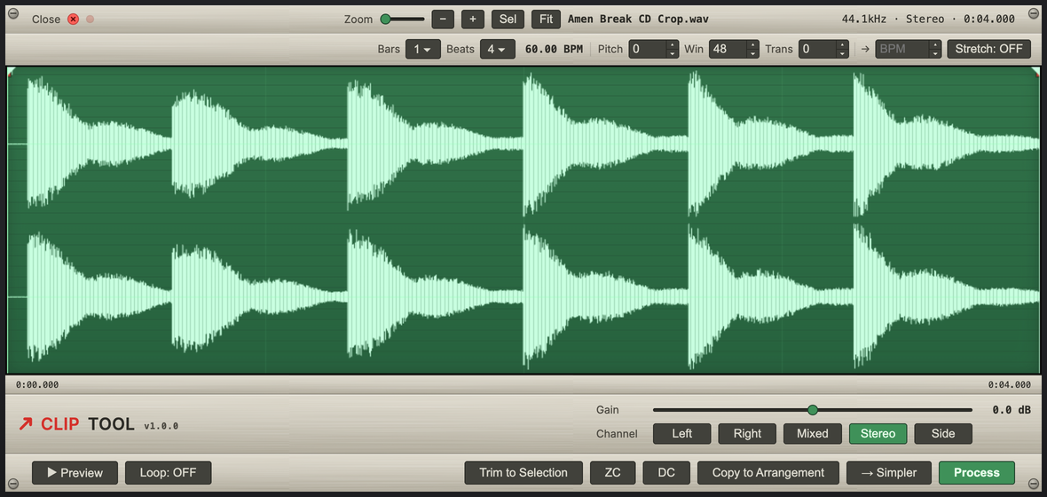The height and width of the screenshot is (497, 1047).
Task: Click the 0:04.000 end time label below waveform
Action: (1009, 385)
